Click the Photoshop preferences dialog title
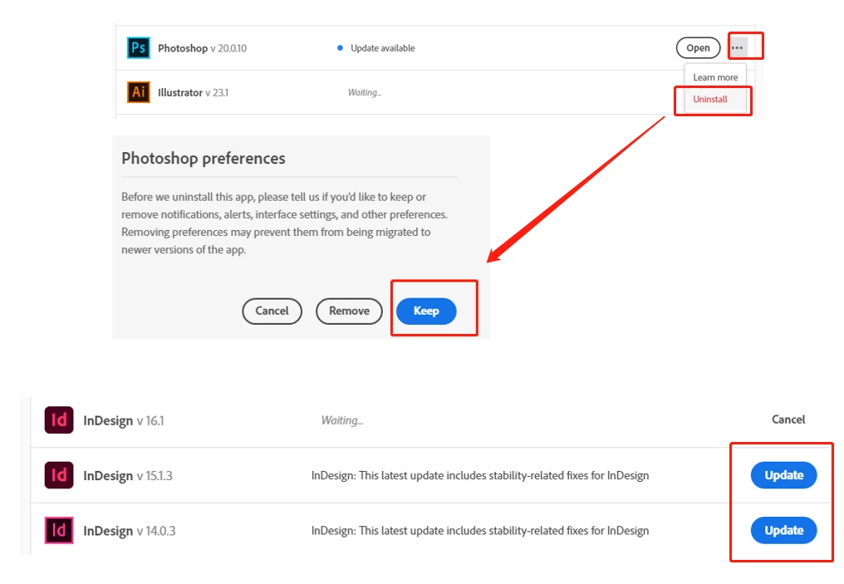Screen dimensions: 844x584 [x=204, y=158]
